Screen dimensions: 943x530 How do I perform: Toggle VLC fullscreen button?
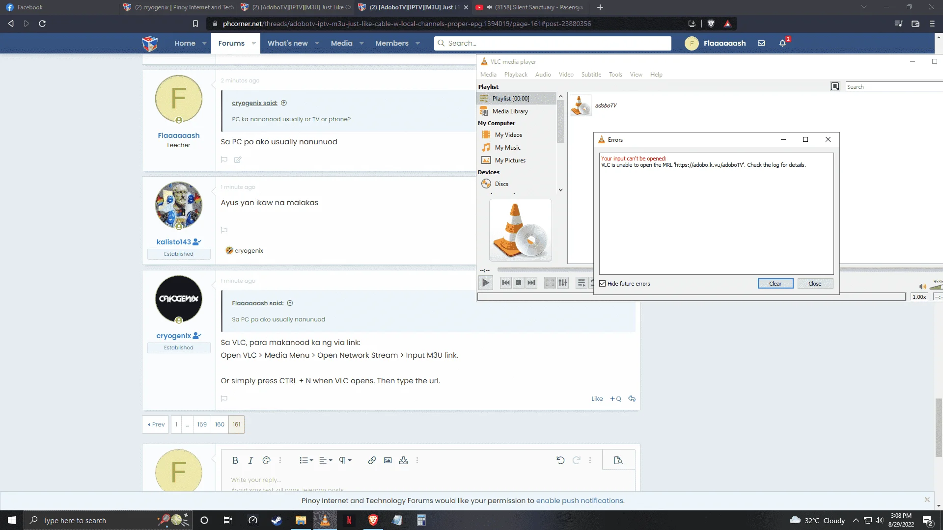click(550, 283)
